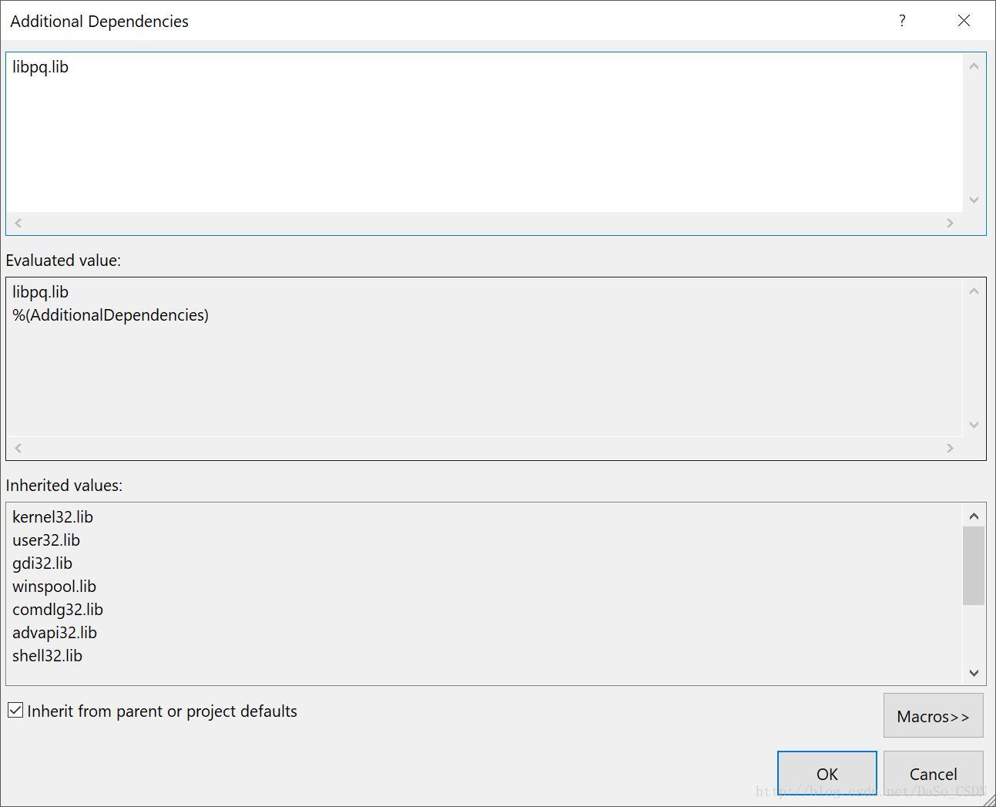Select winspool.lib in Inherited values
996x807 pixels.
54,587
